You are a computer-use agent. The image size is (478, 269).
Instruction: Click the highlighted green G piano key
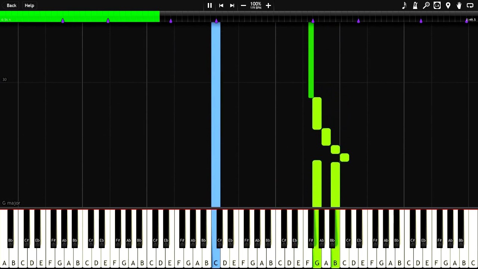tap(317, 258)
